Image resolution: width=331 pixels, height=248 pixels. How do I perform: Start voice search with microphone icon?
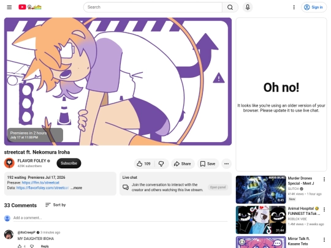click(x=248, y=7)
